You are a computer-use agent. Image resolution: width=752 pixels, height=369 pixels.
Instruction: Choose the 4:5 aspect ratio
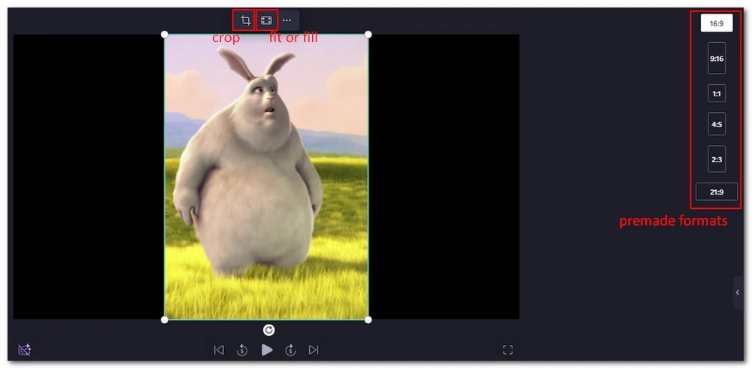(x=717, y=124)
